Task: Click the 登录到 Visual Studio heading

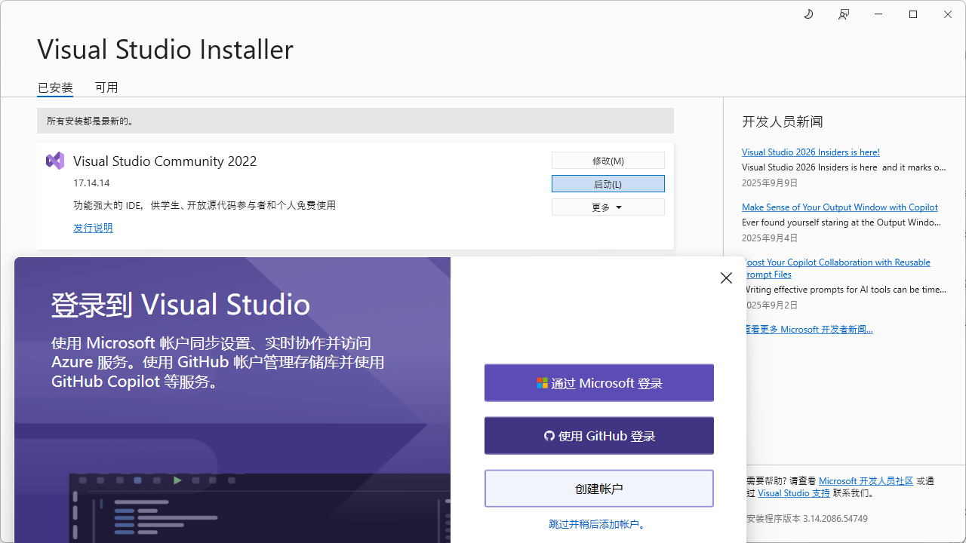Action: point(180,305)
